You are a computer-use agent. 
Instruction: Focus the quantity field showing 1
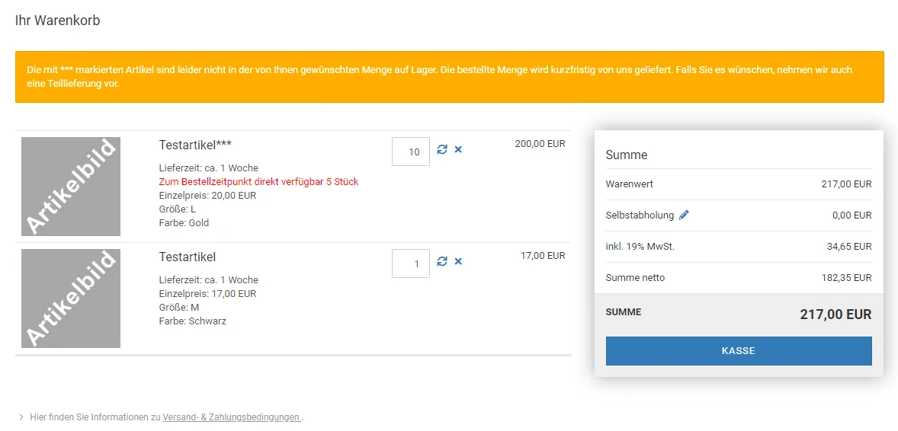pyautogui.click(x=411, y=264)
